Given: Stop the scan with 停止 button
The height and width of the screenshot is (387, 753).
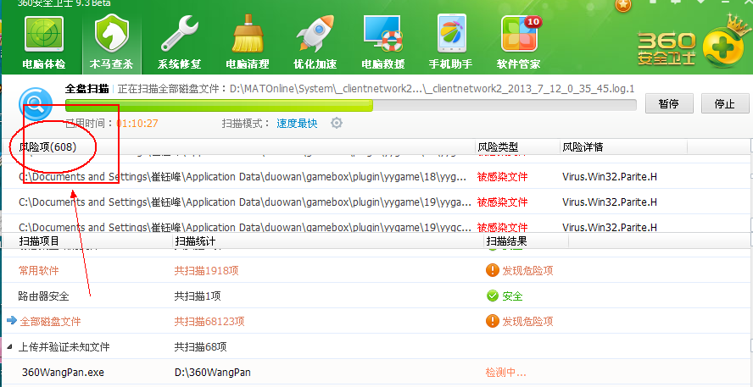Looking at the screenshot, I should tap(725, 103).
